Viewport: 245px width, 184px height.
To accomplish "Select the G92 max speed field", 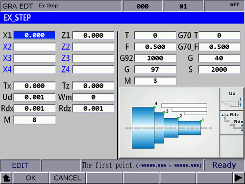I will 155,58.
